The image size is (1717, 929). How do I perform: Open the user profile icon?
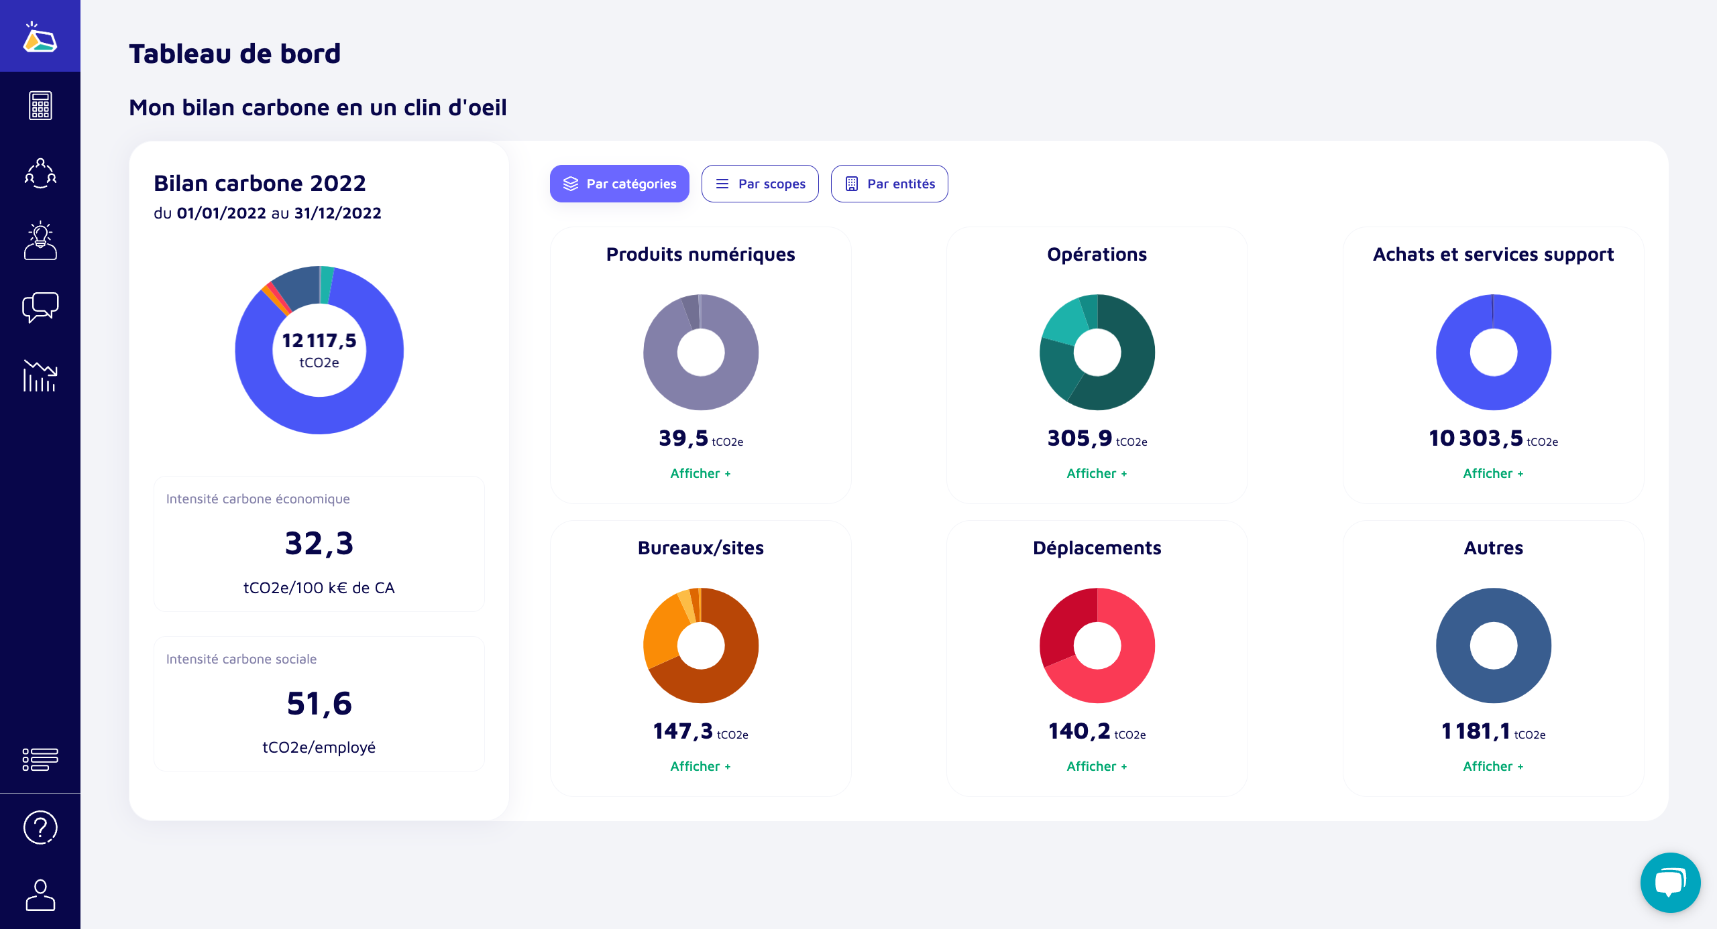click(x=40, y=895)
